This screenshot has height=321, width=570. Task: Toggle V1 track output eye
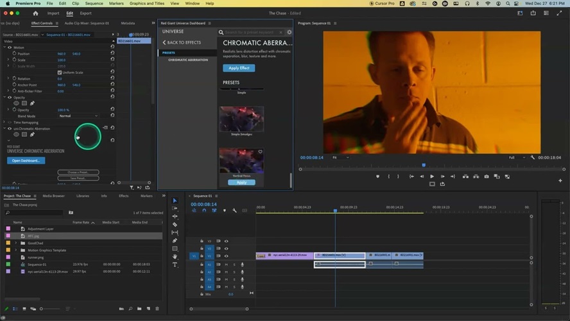click(x=227, y=256)
